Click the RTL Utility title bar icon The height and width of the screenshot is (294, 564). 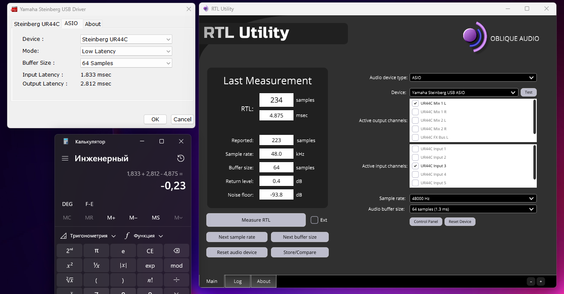coord(206,9)
